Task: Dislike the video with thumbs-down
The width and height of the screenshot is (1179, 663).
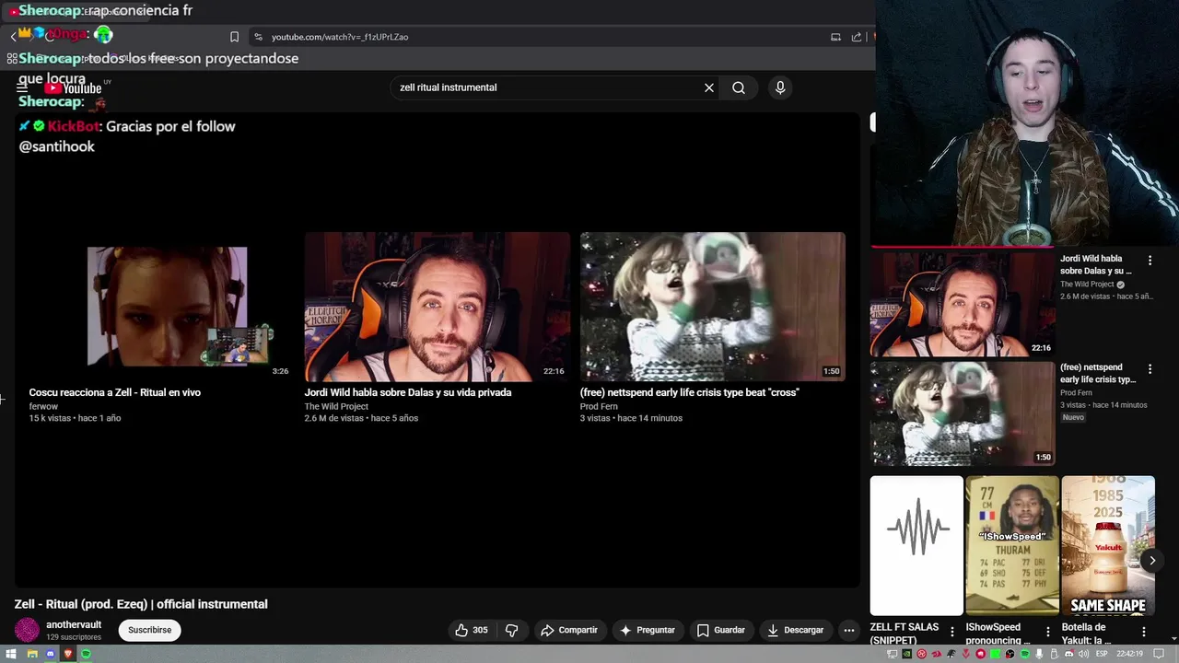Action: click(x=512, y=630)
